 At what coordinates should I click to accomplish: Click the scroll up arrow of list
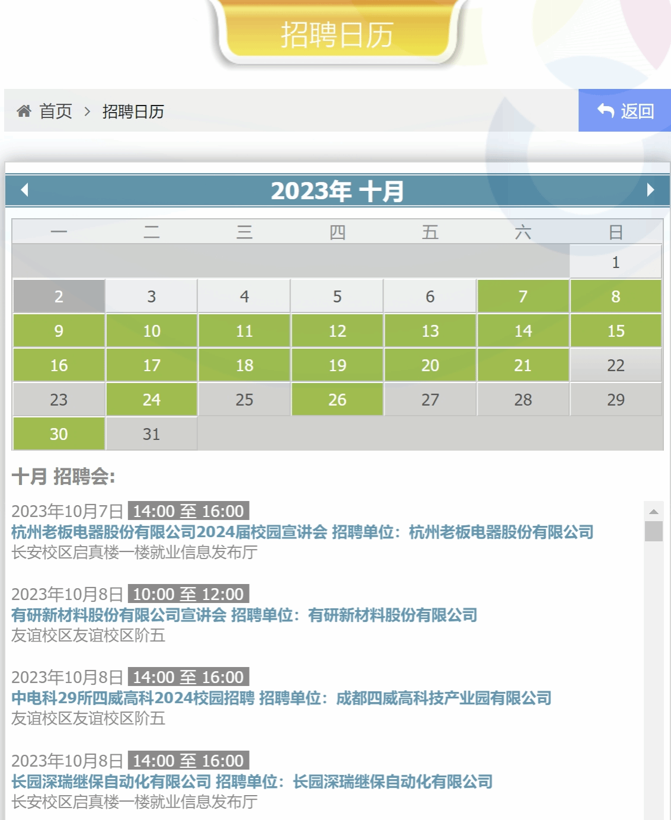tap(653, 511)
